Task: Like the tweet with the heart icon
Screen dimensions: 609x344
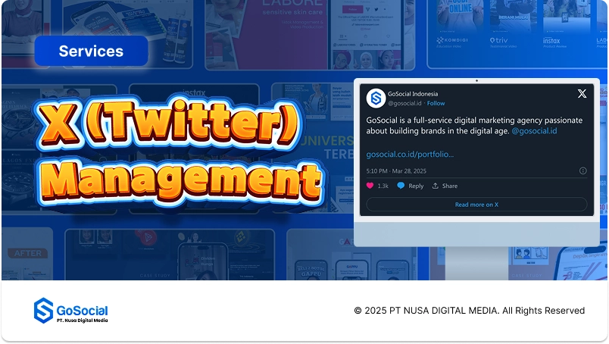Action: pos(370,186)
